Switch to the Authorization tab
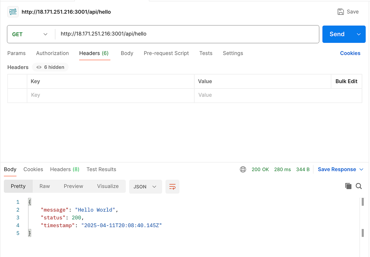The image size is (370, 257). pos(52,53)
